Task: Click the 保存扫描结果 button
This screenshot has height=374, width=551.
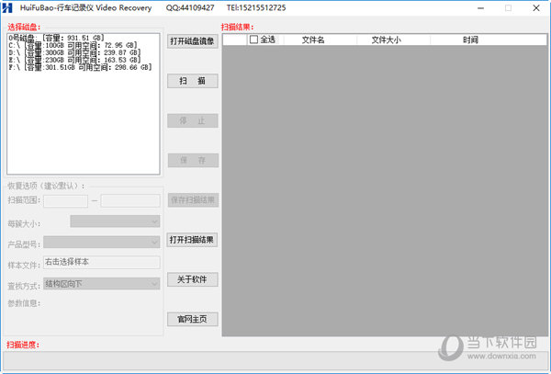Action: tap(192, 200)
